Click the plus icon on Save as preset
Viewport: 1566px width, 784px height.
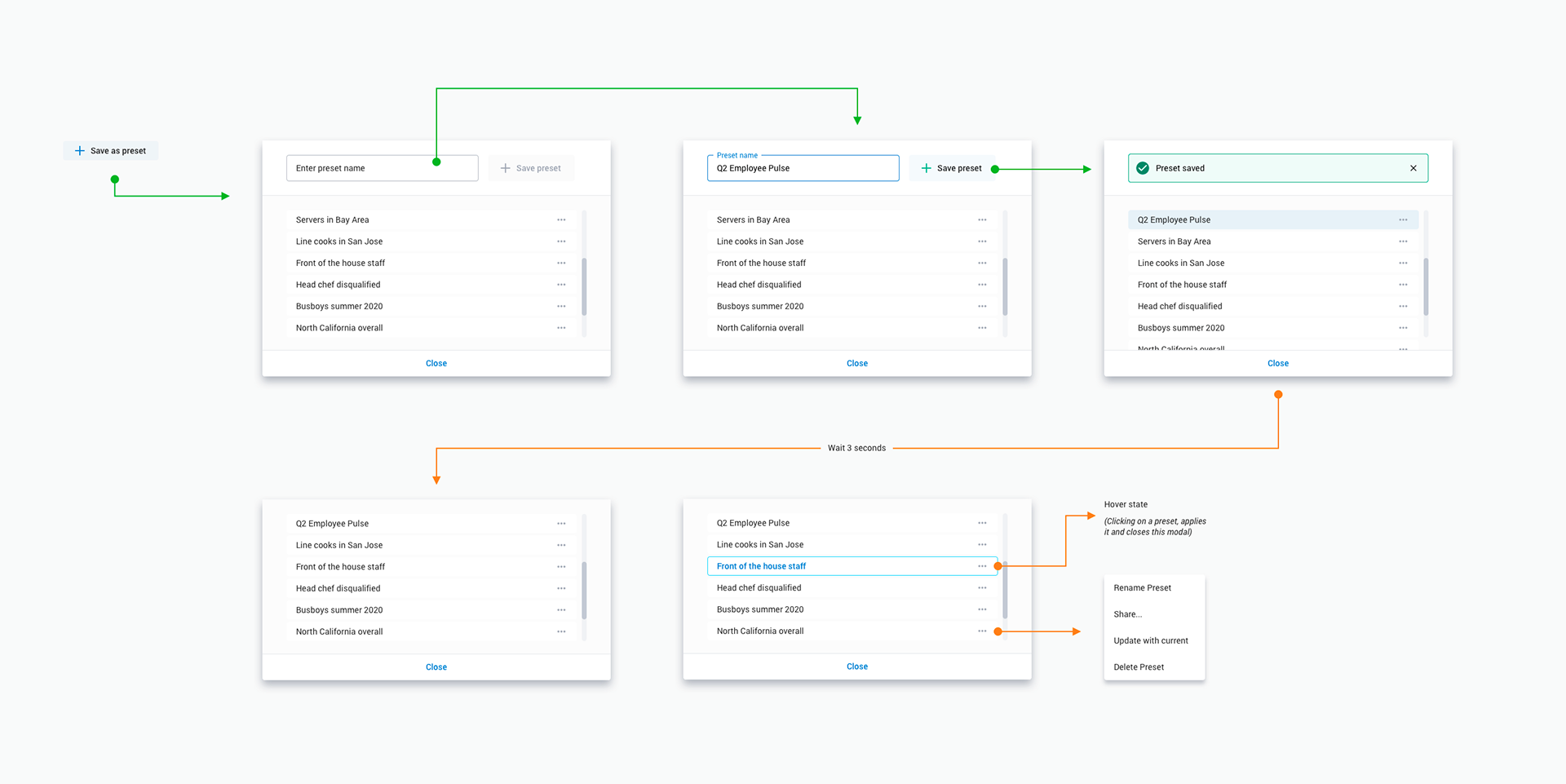[x=79, y=151]
